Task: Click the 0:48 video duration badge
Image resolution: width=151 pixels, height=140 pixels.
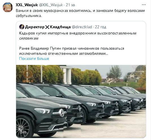Action: tap(23, 132)
